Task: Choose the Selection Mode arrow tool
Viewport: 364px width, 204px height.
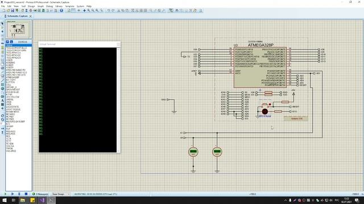Action: 2,23
